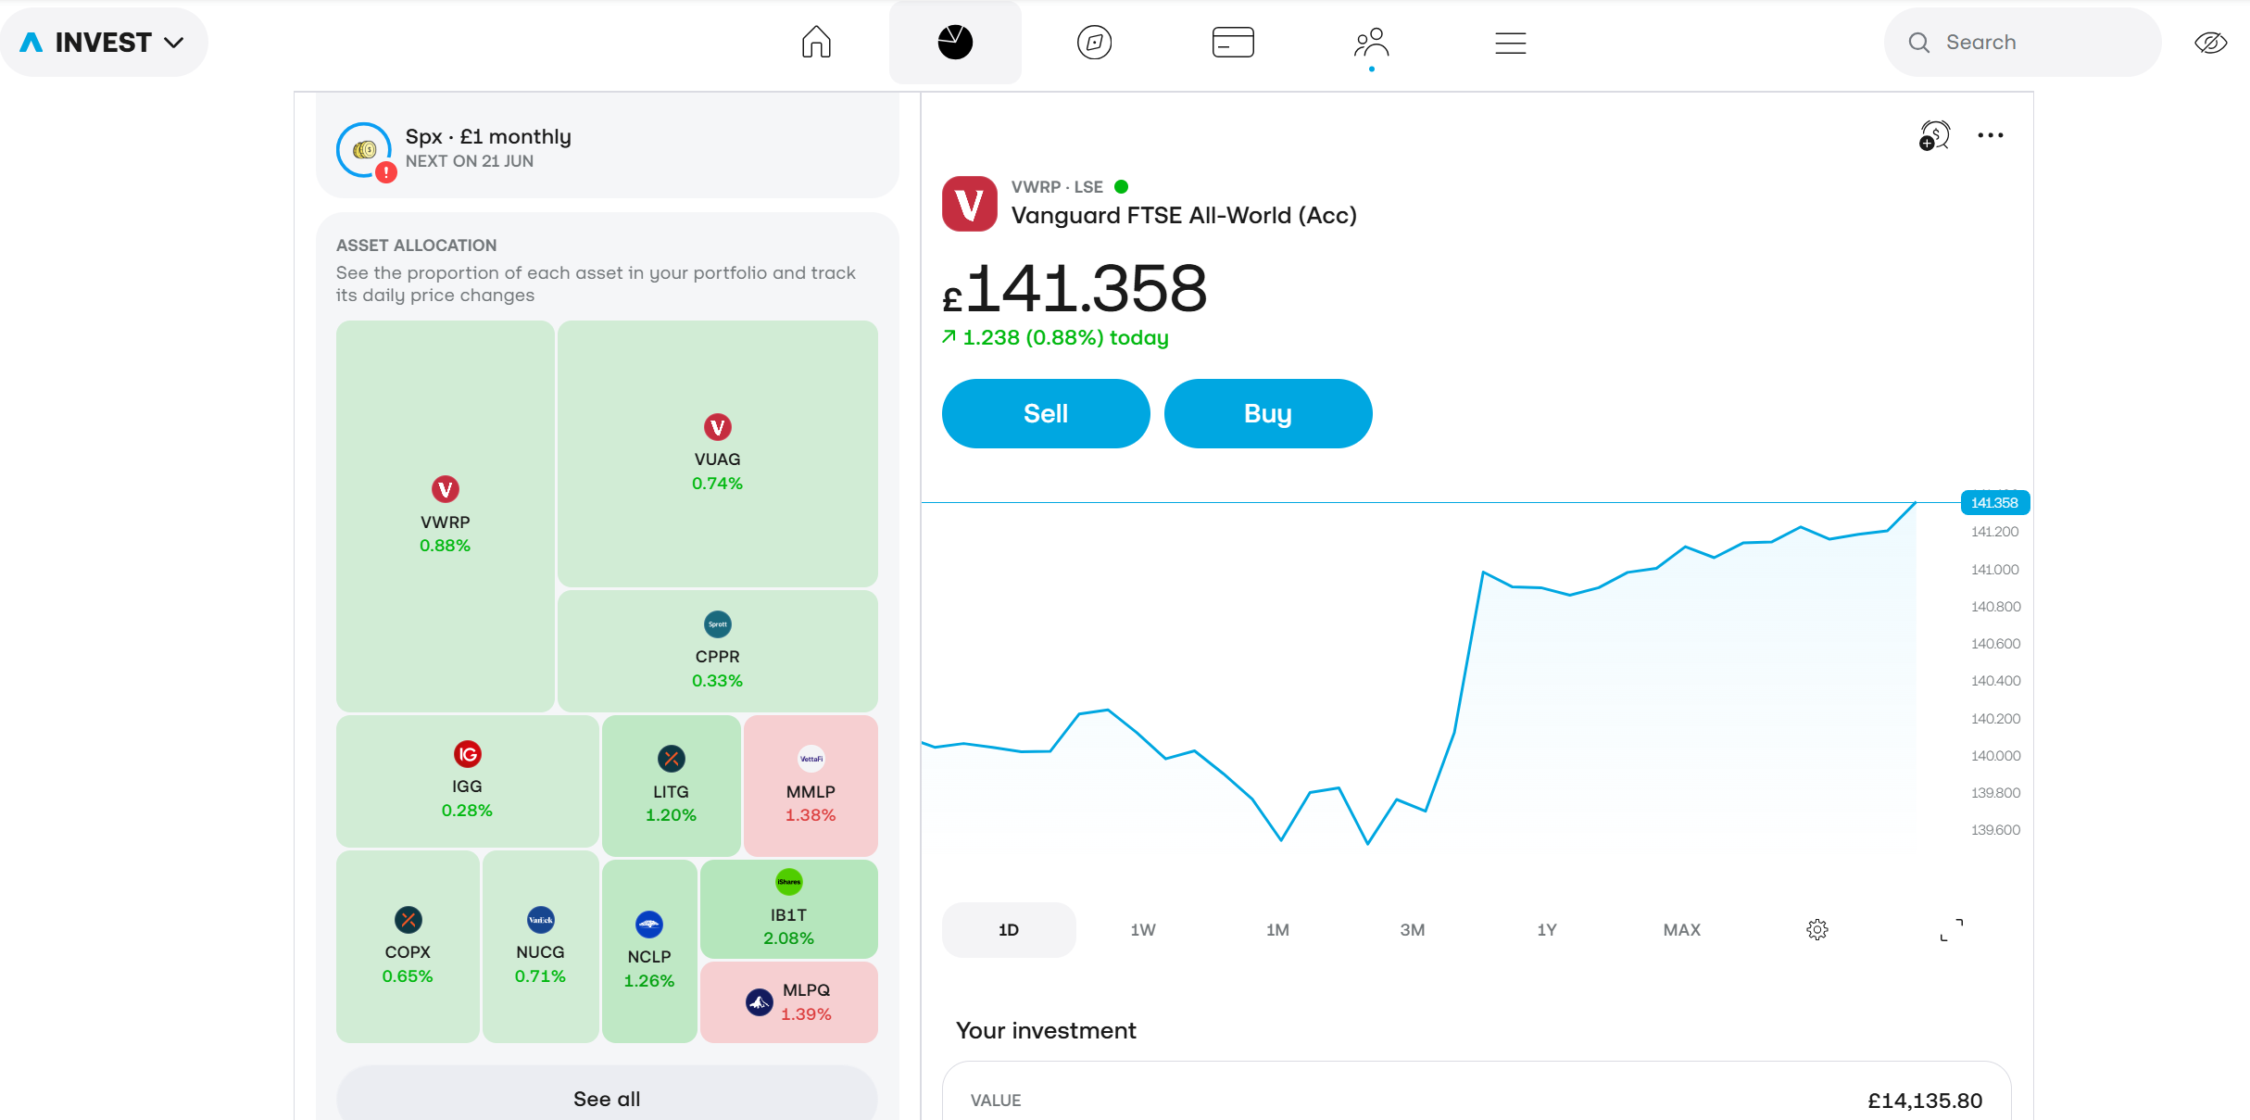Image resolution: width=2250 pixels, height=1120 pixels.
Task: Click the Vanguard FTSE All-World (Acc) title
Action: [1184, 215]
